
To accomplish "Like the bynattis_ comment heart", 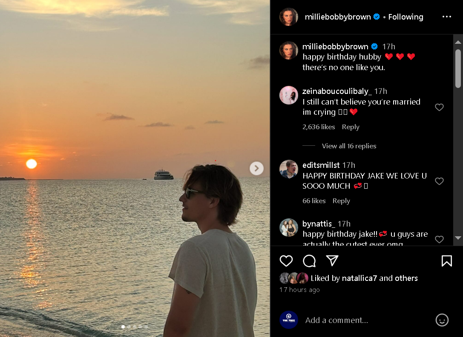I will tap(439, 240).
